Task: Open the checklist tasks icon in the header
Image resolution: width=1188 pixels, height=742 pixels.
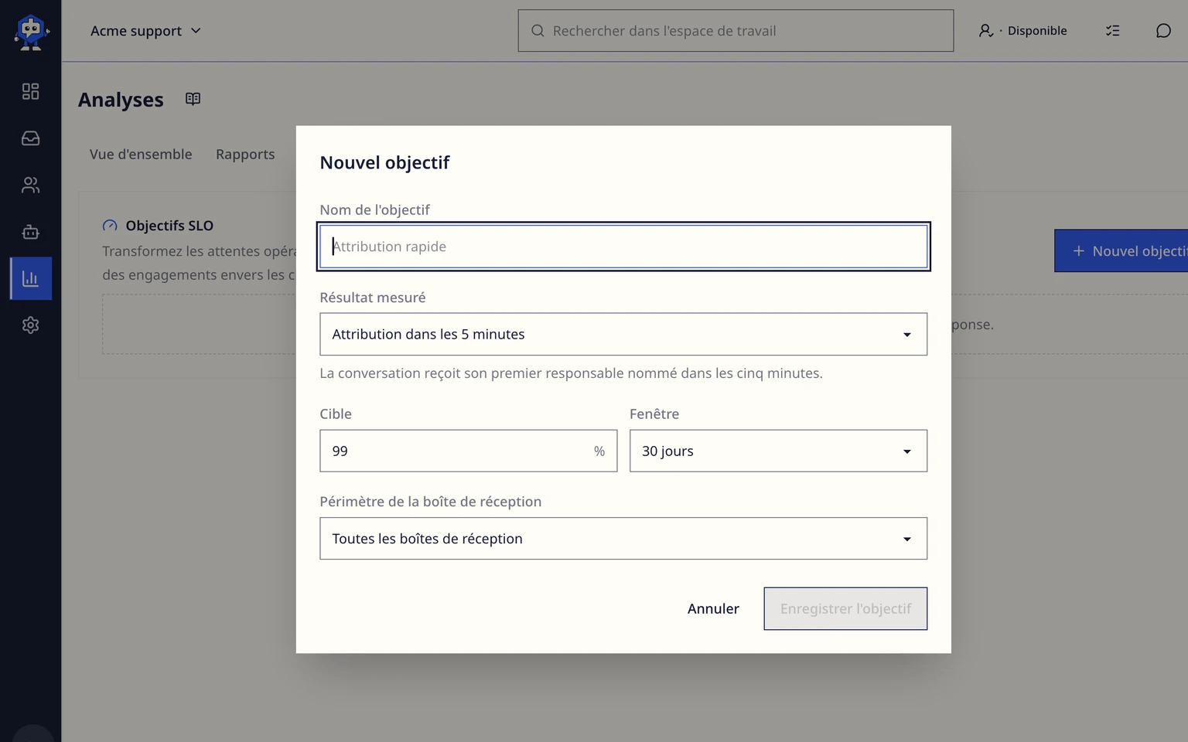Action: 1112,31
